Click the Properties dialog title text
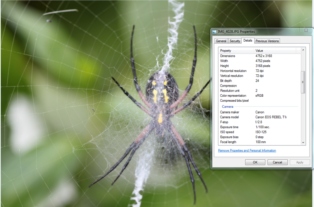 [236, 31]
